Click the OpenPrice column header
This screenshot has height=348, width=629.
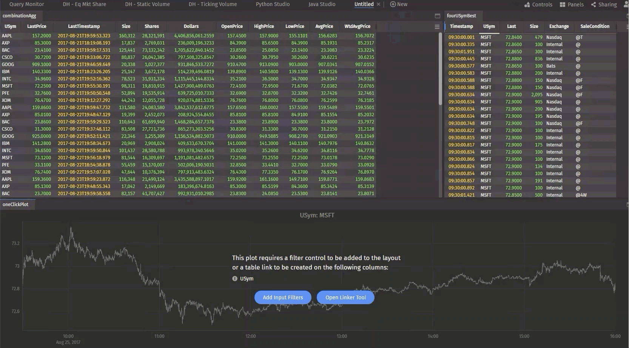(x=232, y=26)
